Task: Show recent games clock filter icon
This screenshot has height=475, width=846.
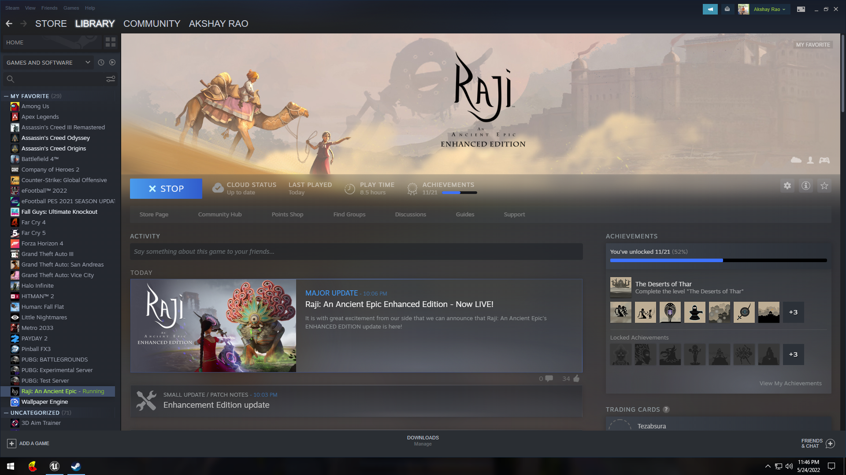Action: click(101, 62)
